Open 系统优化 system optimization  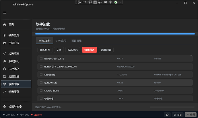point(16,61)
